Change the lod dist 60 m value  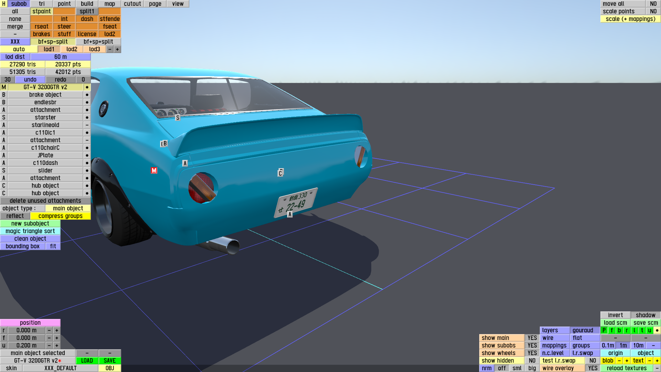click(x=60, y=57)
